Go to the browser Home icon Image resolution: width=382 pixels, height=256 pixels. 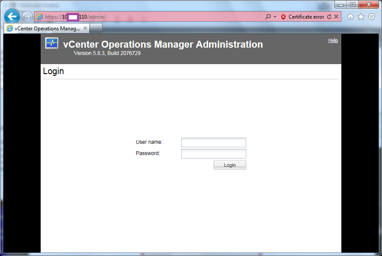coord(350,16)
